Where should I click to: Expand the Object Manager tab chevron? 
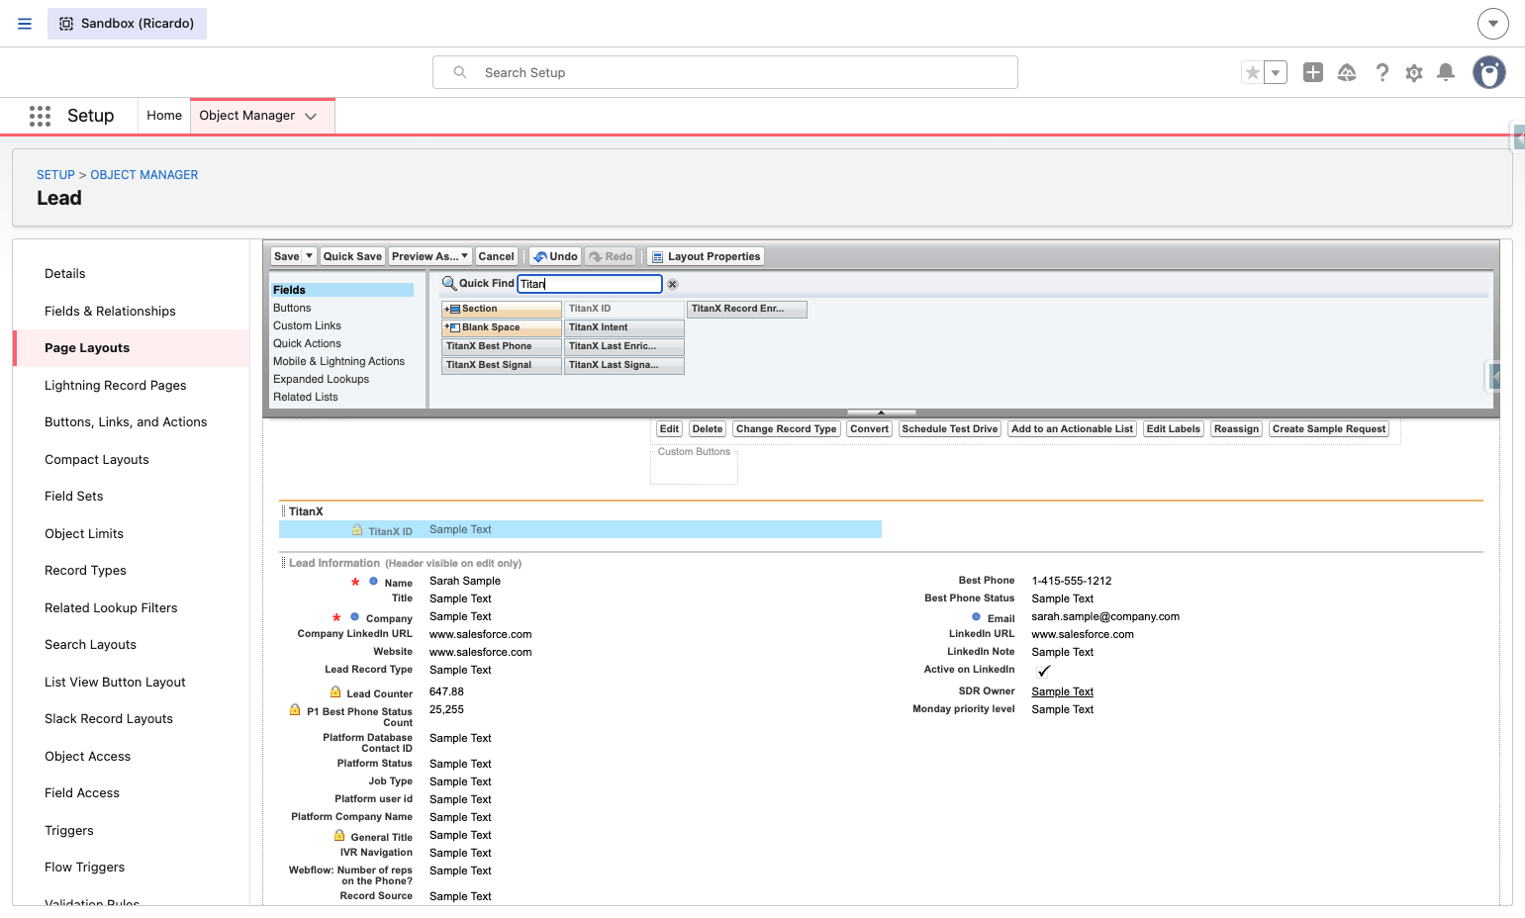pyautogui.click(x=311, y=116)
